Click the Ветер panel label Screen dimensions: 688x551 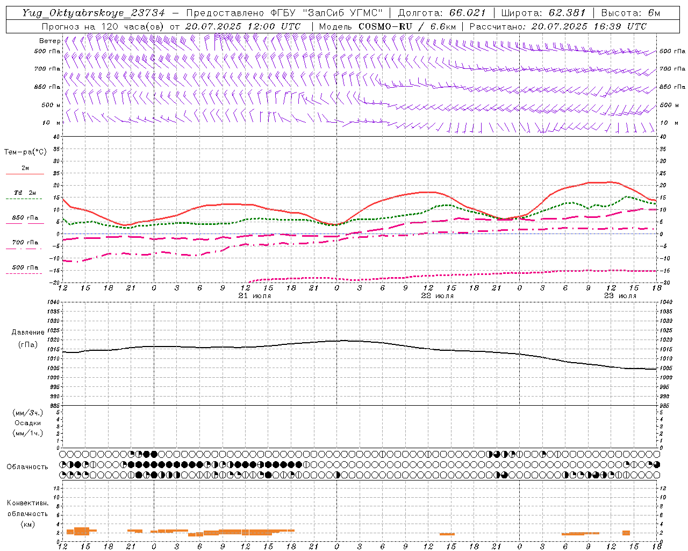(x=49, y=41)
